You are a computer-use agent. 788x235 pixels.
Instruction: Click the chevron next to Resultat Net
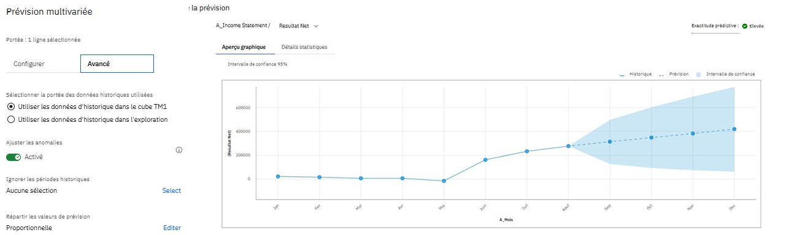(316, 26)
